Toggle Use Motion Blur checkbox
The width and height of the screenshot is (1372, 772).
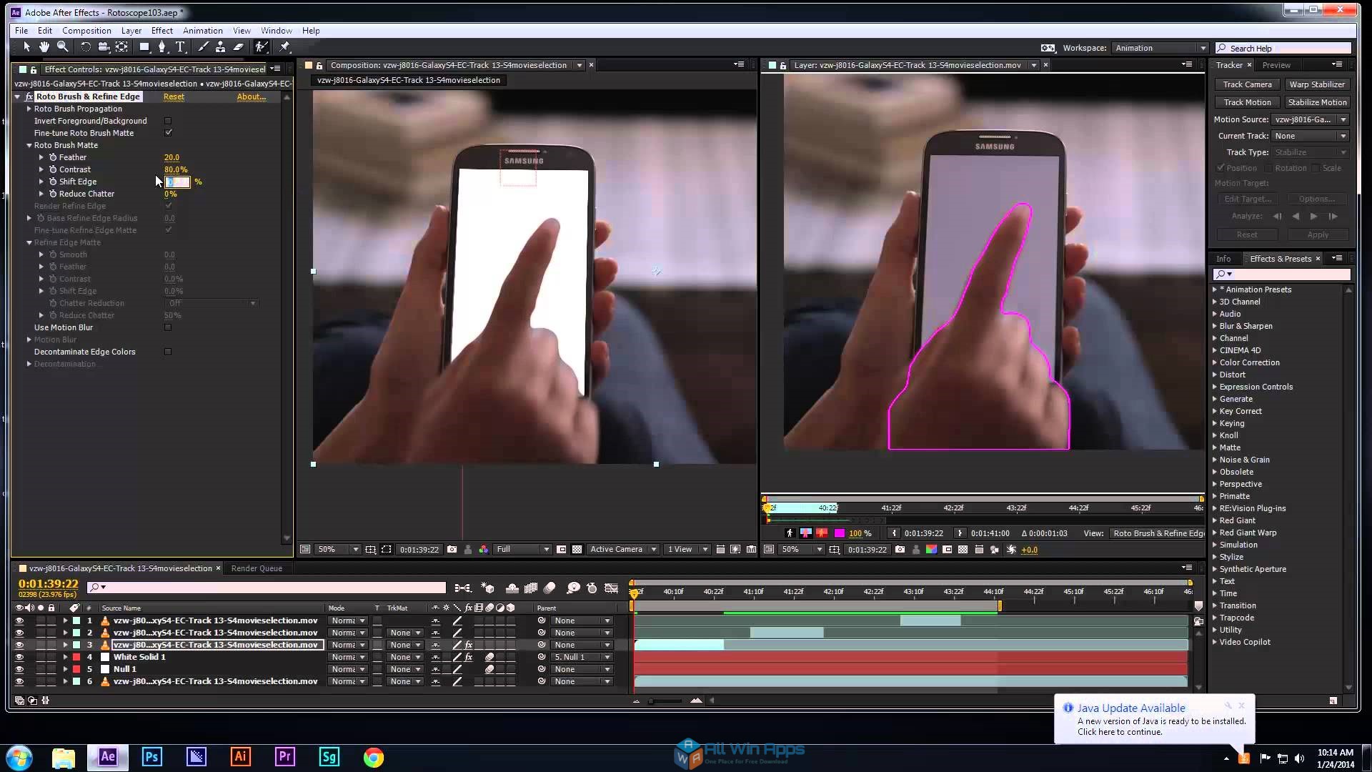pyautogui.click(x=168, y=327)
